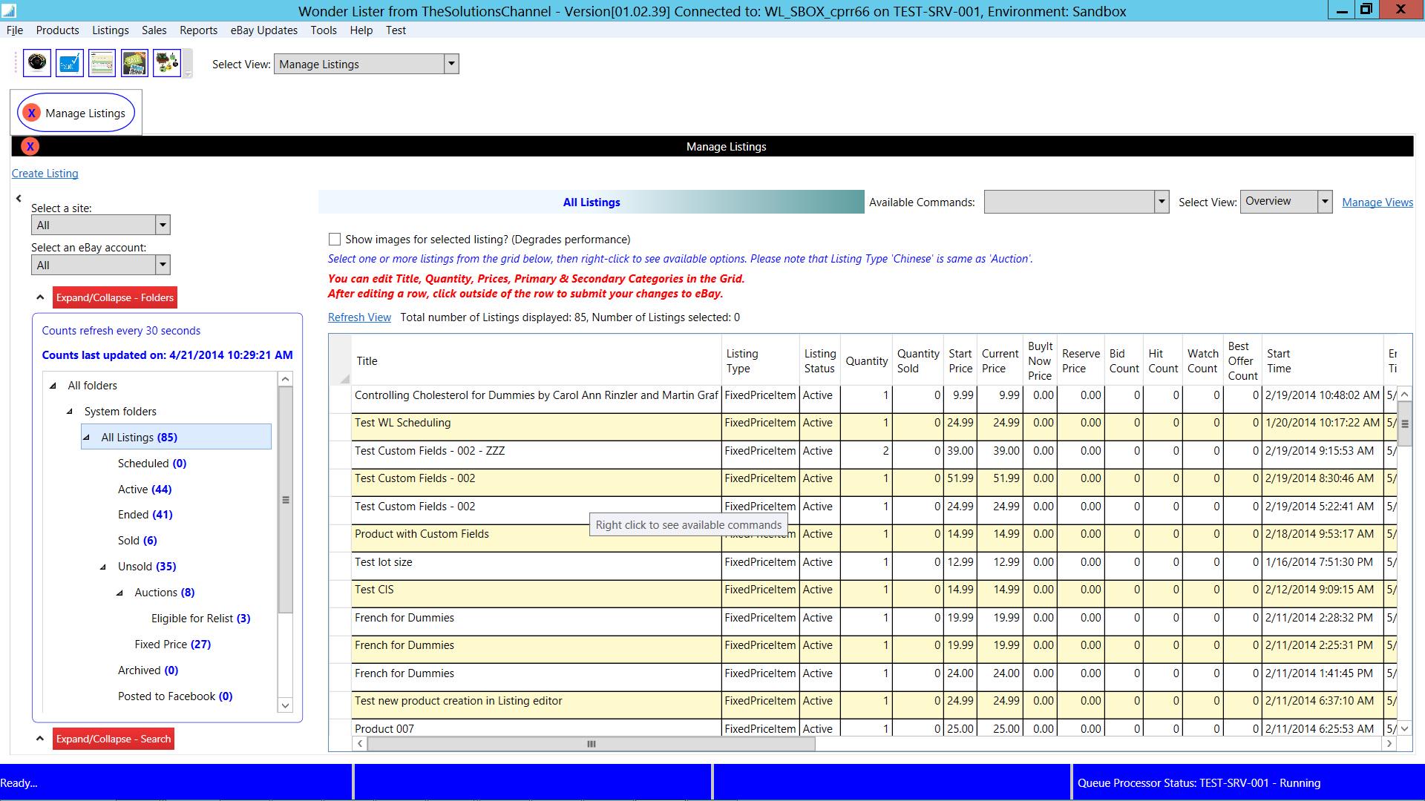The height and width of the screenshot is (801, 1425).
Task: Click the grid select-all corner cell
Action: [x=340, y=360]
